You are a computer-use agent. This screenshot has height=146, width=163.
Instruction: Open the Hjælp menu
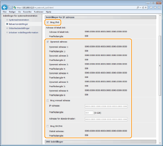[48, 12]
